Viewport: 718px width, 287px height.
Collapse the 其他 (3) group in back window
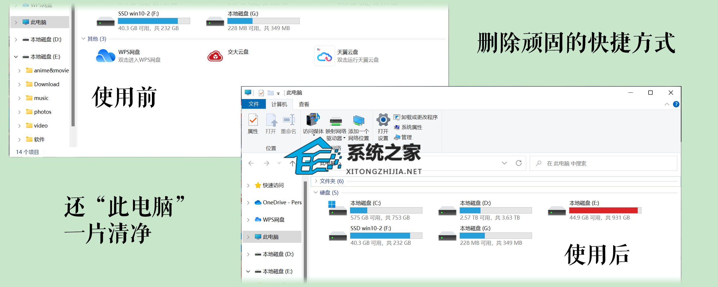click(83, 39)
